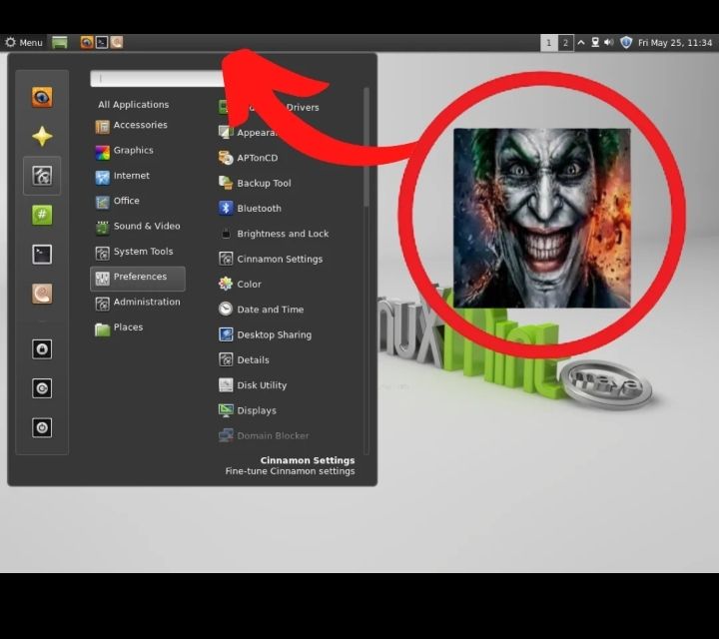
Task: Click the eye launcher in the panel
Action: (87, 43)
